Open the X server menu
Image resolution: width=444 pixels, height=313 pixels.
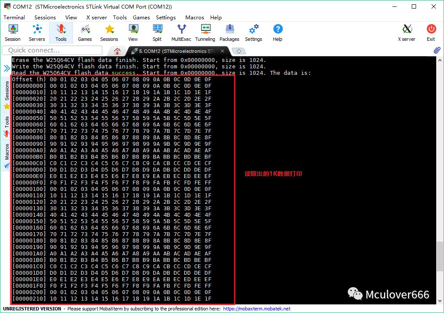[97, 18]
